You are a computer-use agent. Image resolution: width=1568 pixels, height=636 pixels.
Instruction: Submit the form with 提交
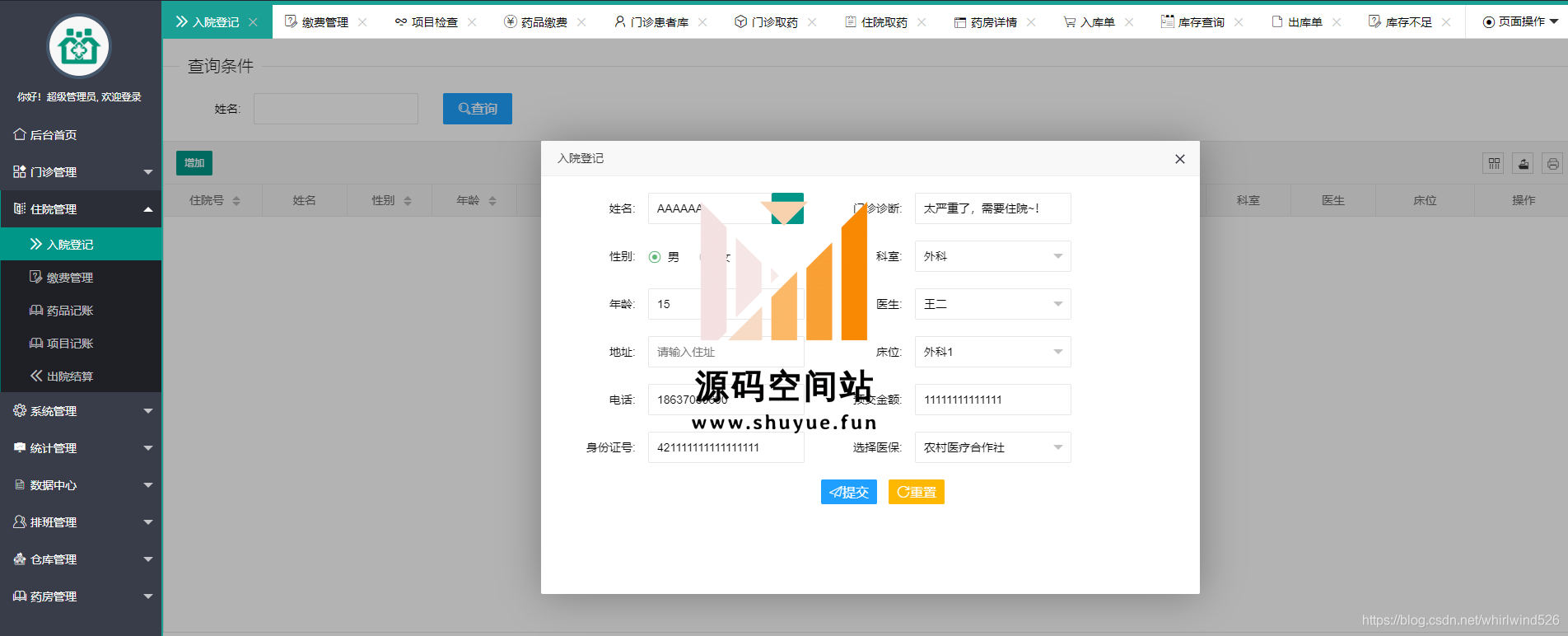coord(849,492)
